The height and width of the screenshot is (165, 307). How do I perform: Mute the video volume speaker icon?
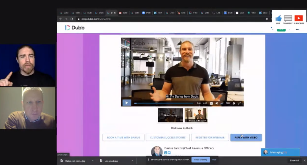[217, 103]
